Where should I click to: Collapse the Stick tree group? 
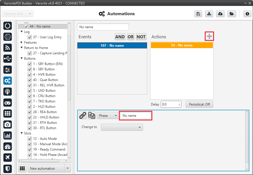(x=22, y=133)
